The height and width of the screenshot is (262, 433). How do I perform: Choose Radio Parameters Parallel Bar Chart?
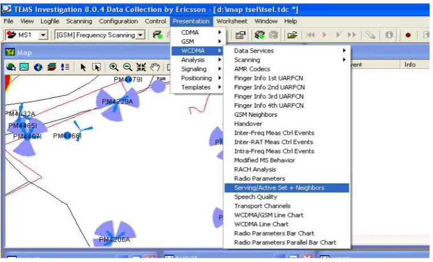tap(286, 243)
